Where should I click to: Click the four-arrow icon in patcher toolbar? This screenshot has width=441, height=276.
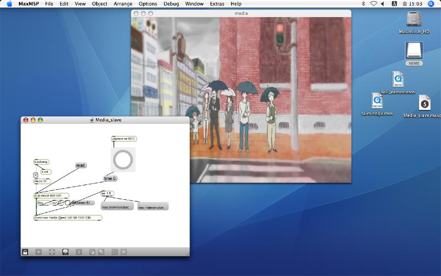[52, 252]
